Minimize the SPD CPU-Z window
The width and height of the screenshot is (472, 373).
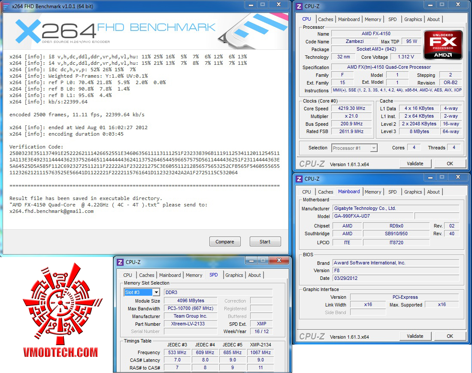click(x=251, y=261)
